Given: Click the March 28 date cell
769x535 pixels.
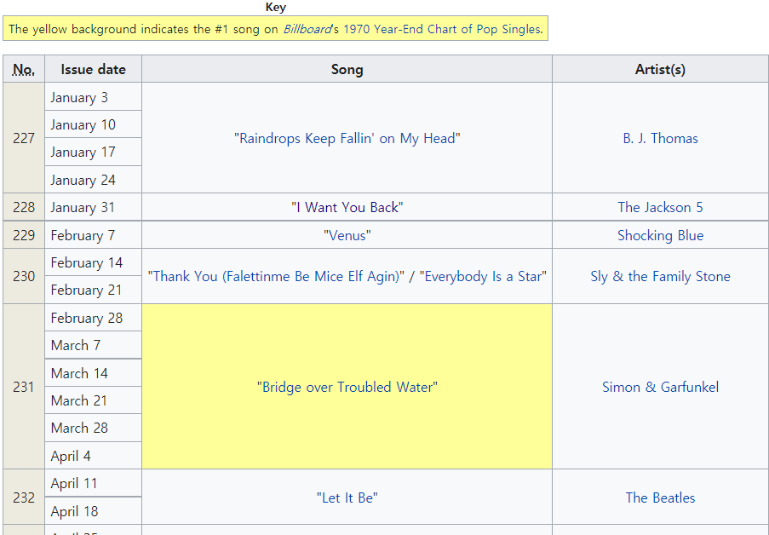Looking at the screenshot, I should pos(93,428).
